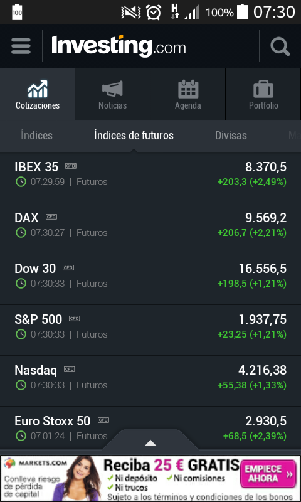Tap the markets.com ad banner image
301x502 pixels.
pyautogui.click(x=150, y=478)
